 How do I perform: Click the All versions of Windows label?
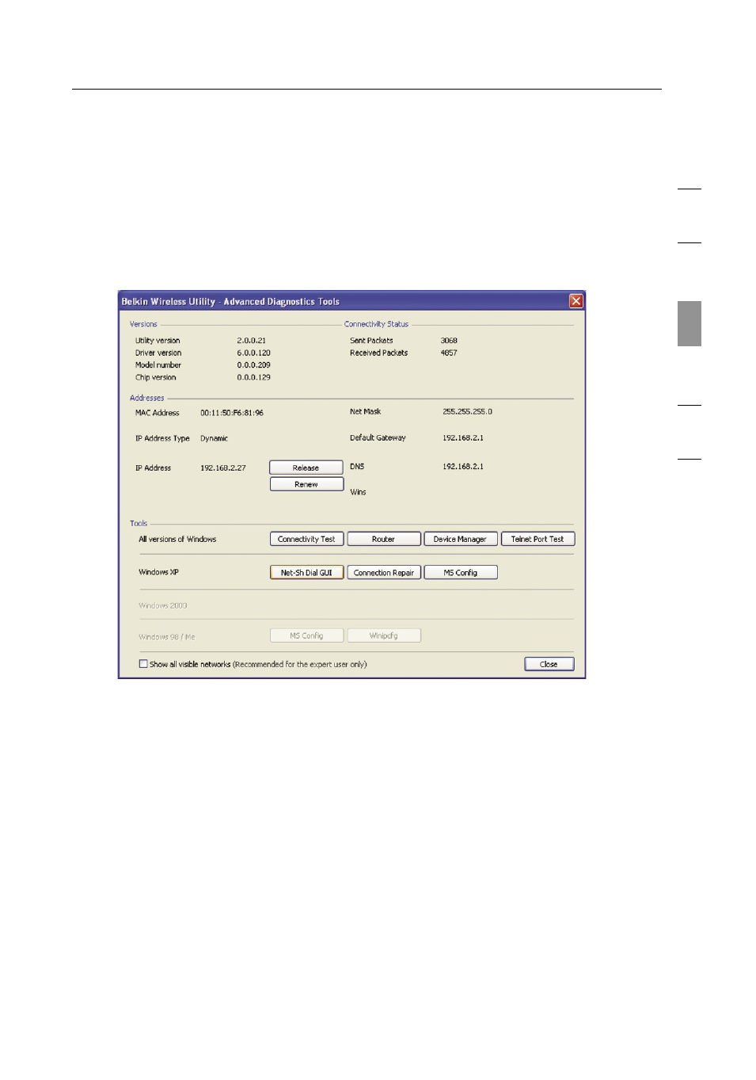(x=177, y=540)
